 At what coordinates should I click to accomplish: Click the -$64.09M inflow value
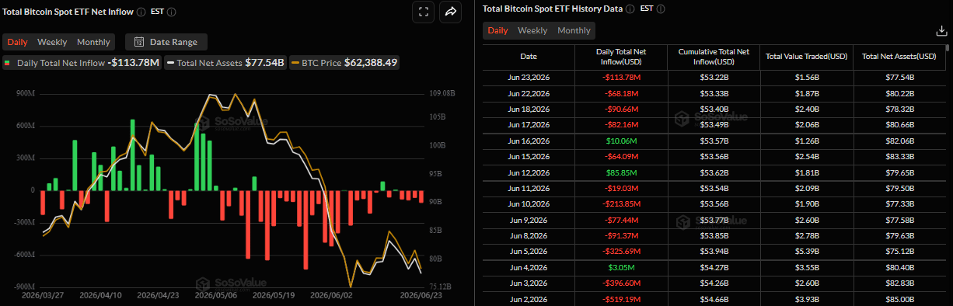click(620, 156)
